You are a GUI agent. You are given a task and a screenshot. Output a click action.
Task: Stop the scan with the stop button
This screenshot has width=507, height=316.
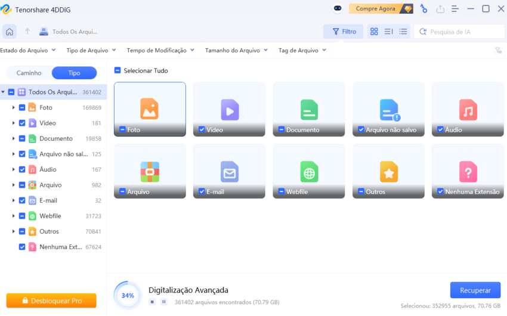coord(153,302)
